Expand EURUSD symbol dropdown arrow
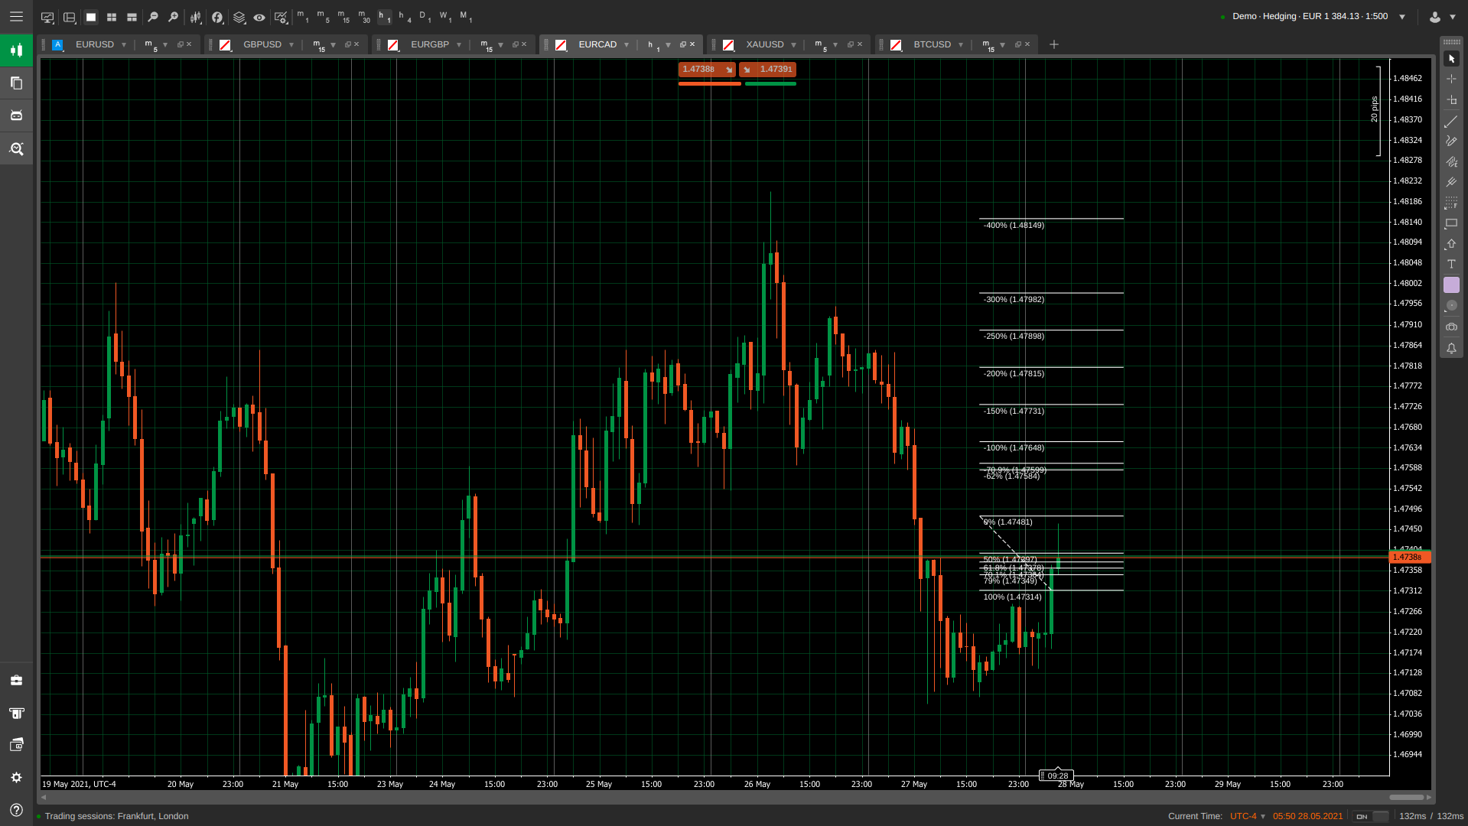Screen dimensions: 1468x826 124,45
